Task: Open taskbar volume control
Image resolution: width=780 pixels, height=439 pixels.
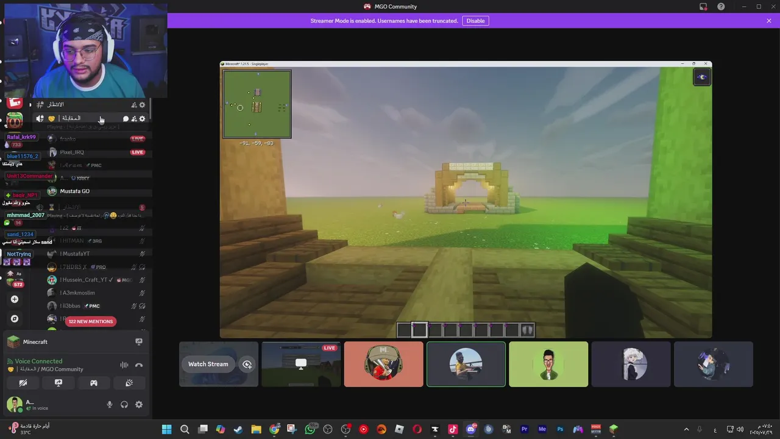Action: 740,429
